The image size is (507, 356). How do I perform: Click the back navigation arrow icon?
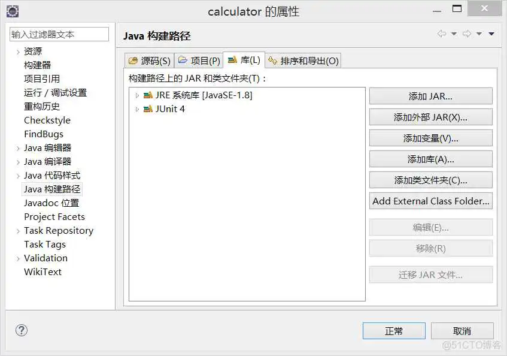click(441, 34)
